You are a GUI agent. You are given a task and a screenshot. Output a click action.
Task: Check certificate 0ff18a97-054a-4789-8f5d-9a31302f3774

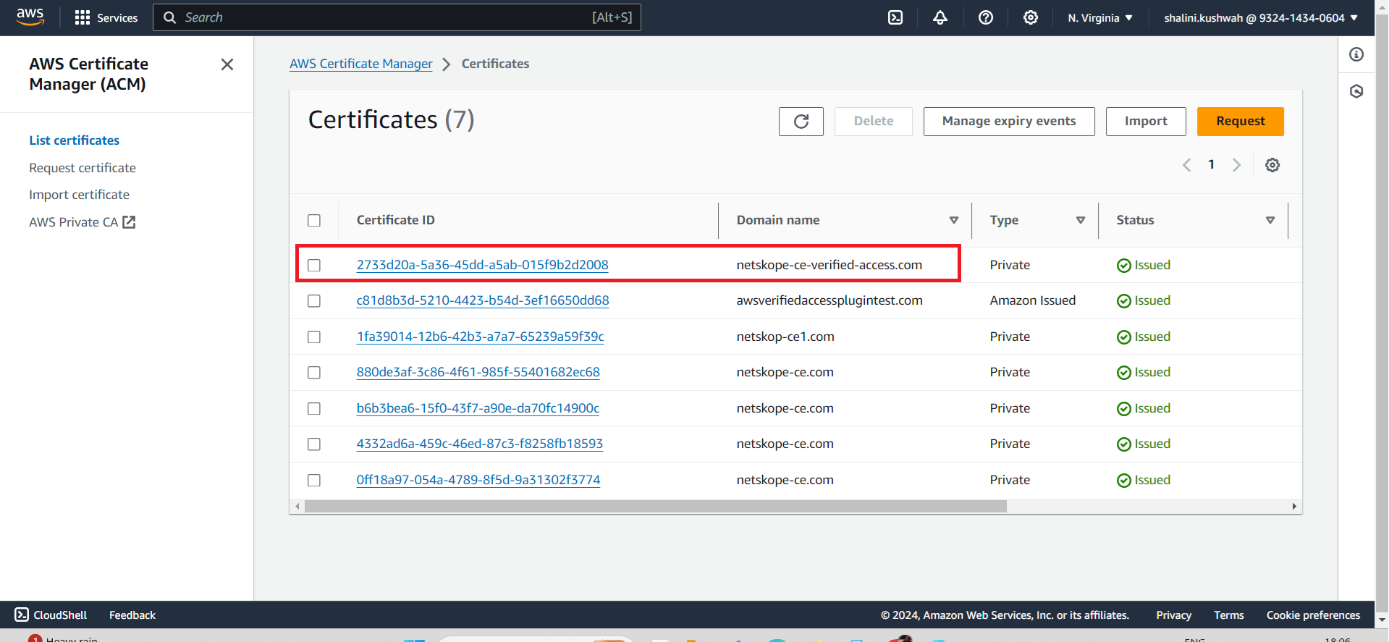coord(314,480)
